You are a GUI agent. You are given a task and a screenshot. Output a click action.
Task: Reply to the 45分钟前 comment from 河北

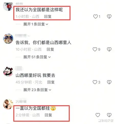[51, 82]
